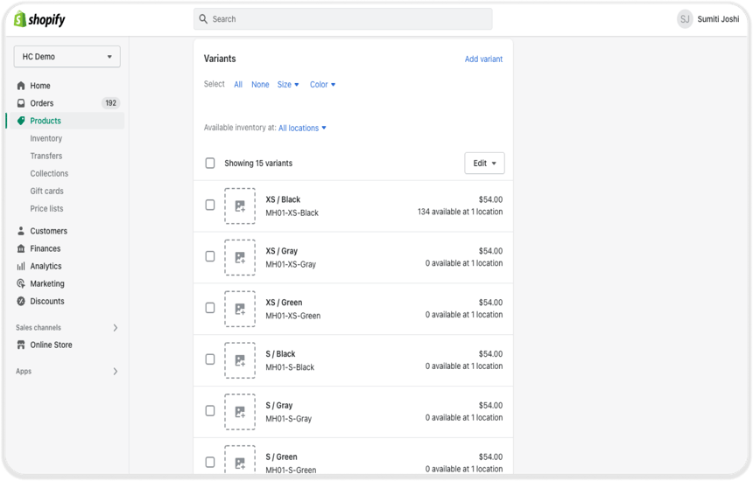The height and width of the screenshot is (481, 753).
Task: Go to Collections in the sidebar
Action: [49, 174]
